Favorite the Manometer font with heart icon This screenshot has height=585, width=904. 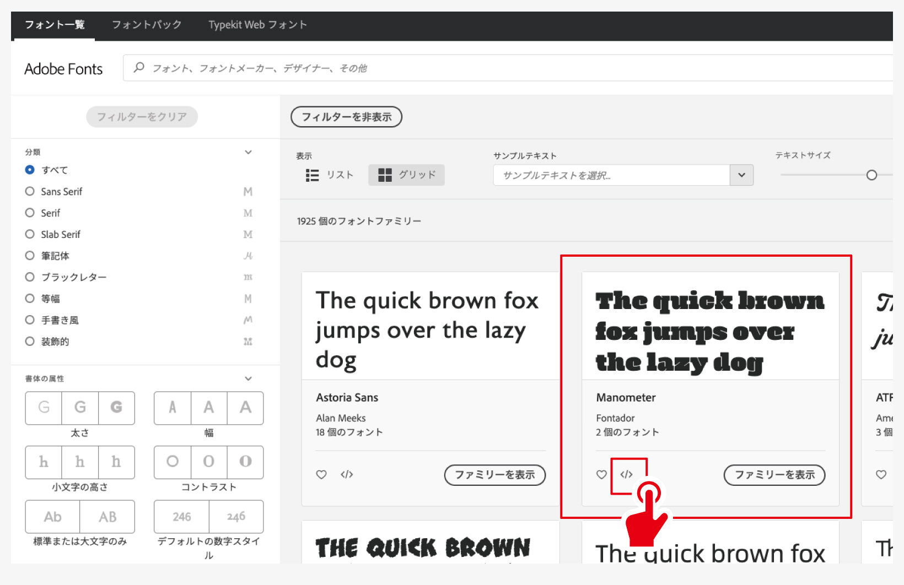[x=601, y=474]
